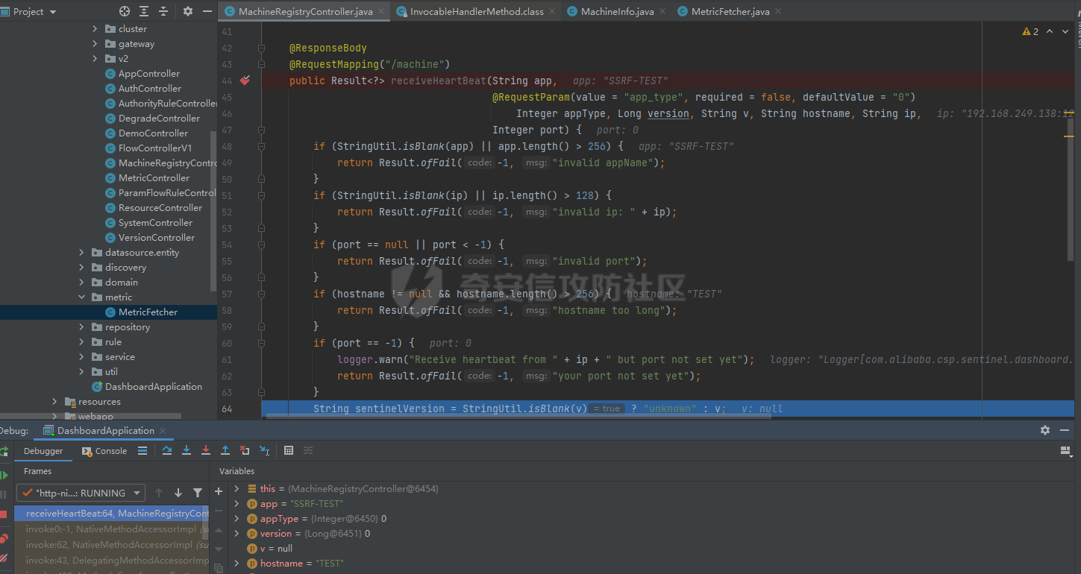Viewport: 1081px width, 574px height.
Task: Expand the repository package
Action: [x=81, y=327]
